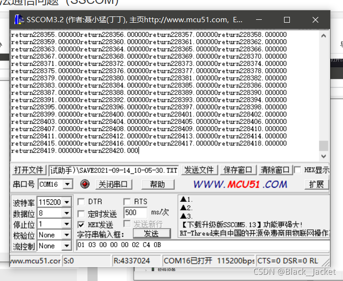This screenshot has height=281, width=343.
Task: Click the 500 ms interval input field
Action: [x=135, y=212]
